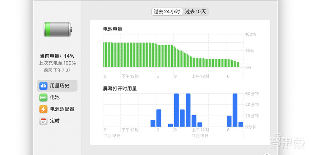This screenshot has height=155, width=311.
Task: Click the 电池电量 chart title
Action: pos(113,29)
